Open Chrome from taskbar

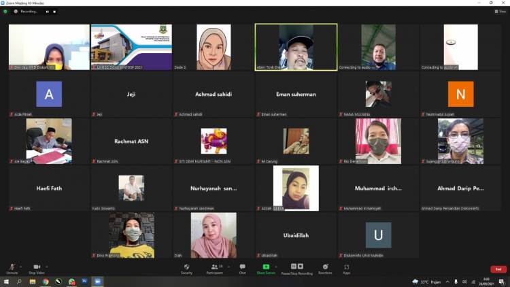46,282
